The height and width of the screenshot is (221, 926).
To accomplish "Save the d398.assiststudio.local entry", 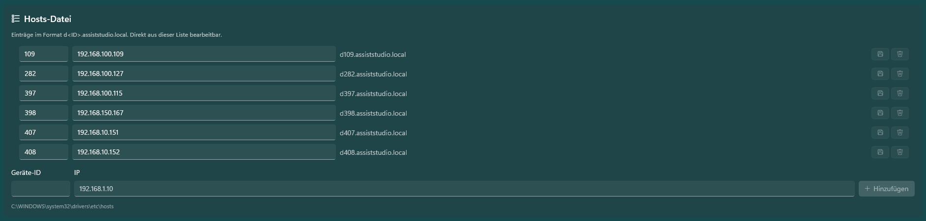I will (880, 113).
